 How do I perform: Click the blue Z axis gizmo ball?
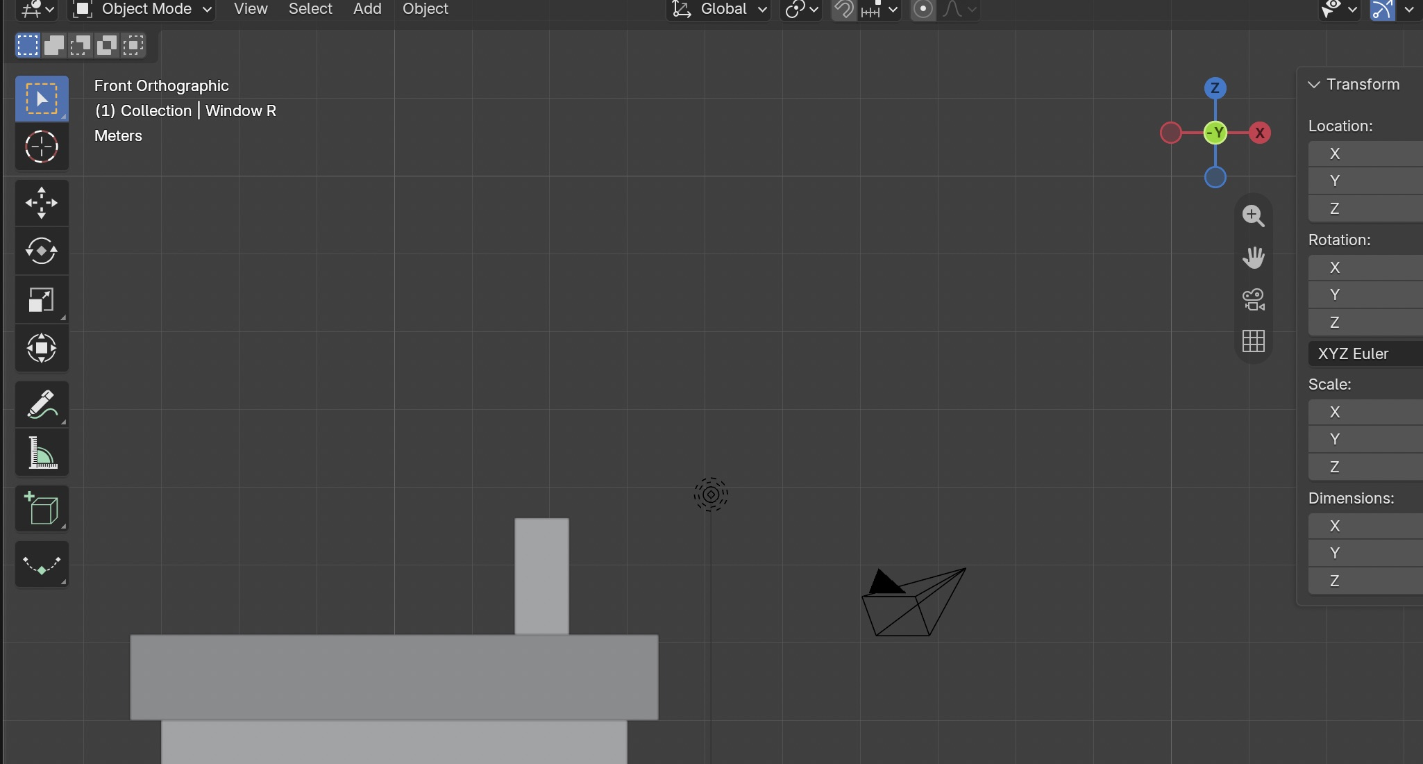tap(1215, 88)
